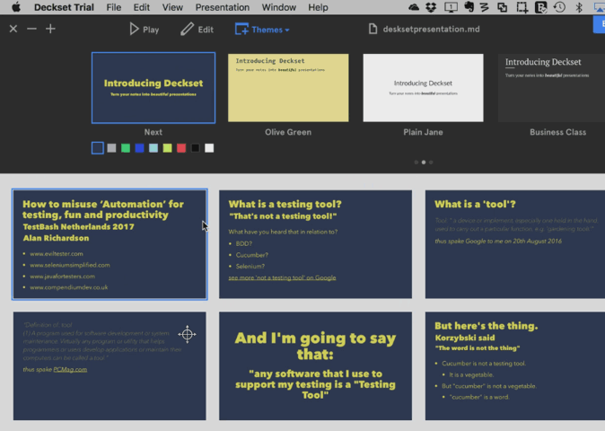Open the Edit pencil tool

197,30
